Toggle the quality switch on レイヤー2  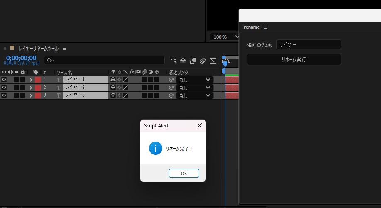(126, 87)
